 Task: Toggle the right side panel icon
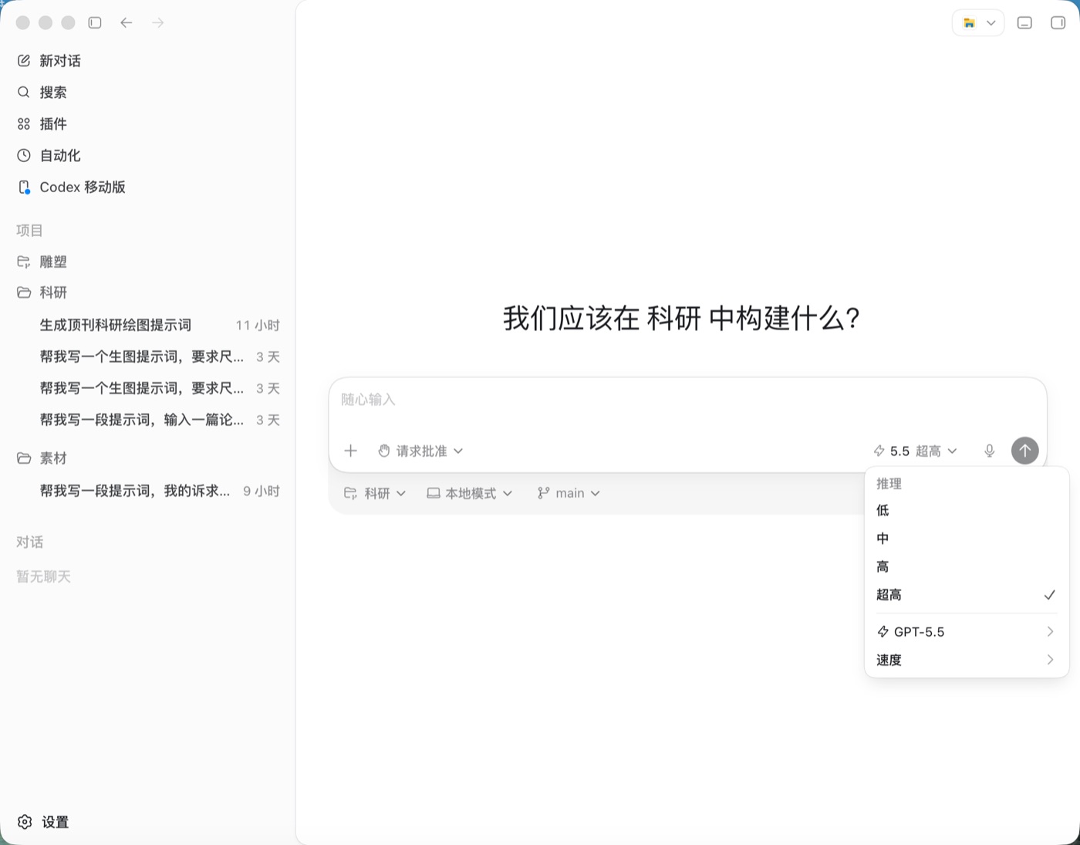[1058, 23]
